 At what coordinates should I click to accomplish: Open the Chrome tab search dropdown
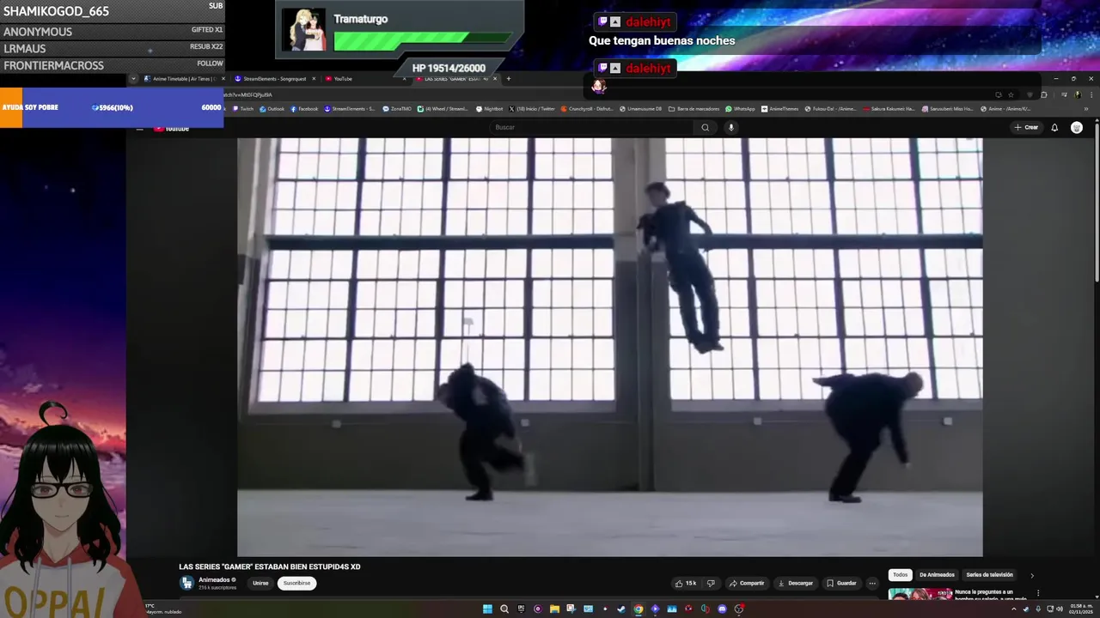click(133, 79)
